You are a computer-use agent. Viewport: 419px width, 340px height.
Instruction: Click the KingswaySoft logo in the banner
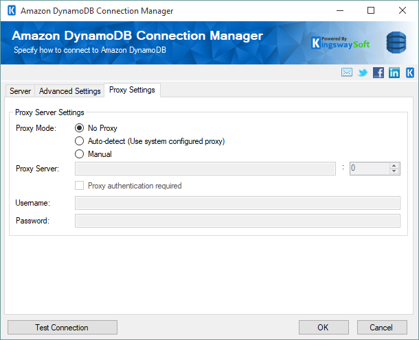[x=341, y=43]
